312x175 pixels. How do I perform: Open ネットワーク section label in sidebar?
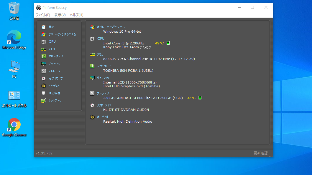point(55,101)
